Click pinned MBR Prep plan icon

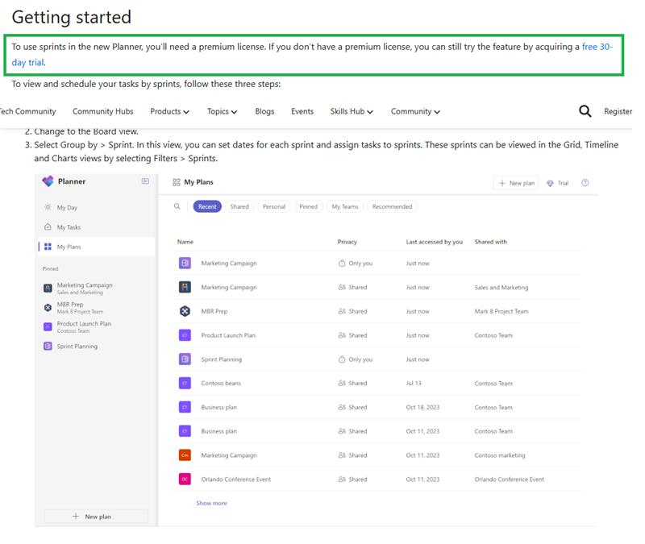click(48, 308)
